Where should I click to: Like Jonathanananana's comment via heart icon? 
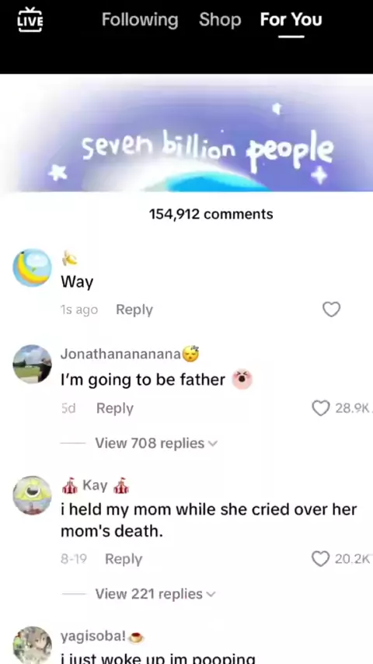pos(320,408)
